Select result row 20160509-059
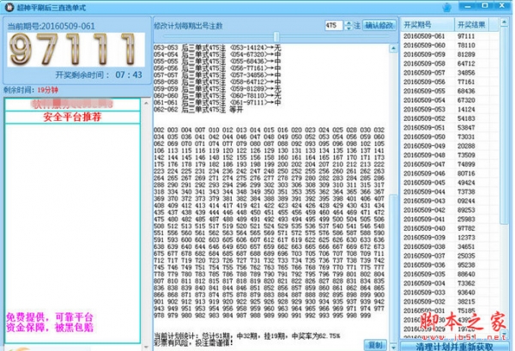515x351 pixels. click(450, 55)
